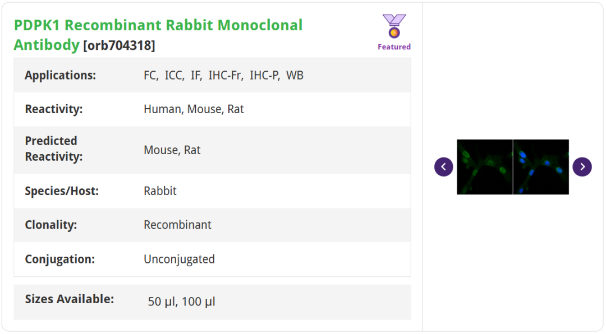Click the Featured medal icon
This screenshot has width=606, height=334.
pyautogui.click(x=394, y=26)
